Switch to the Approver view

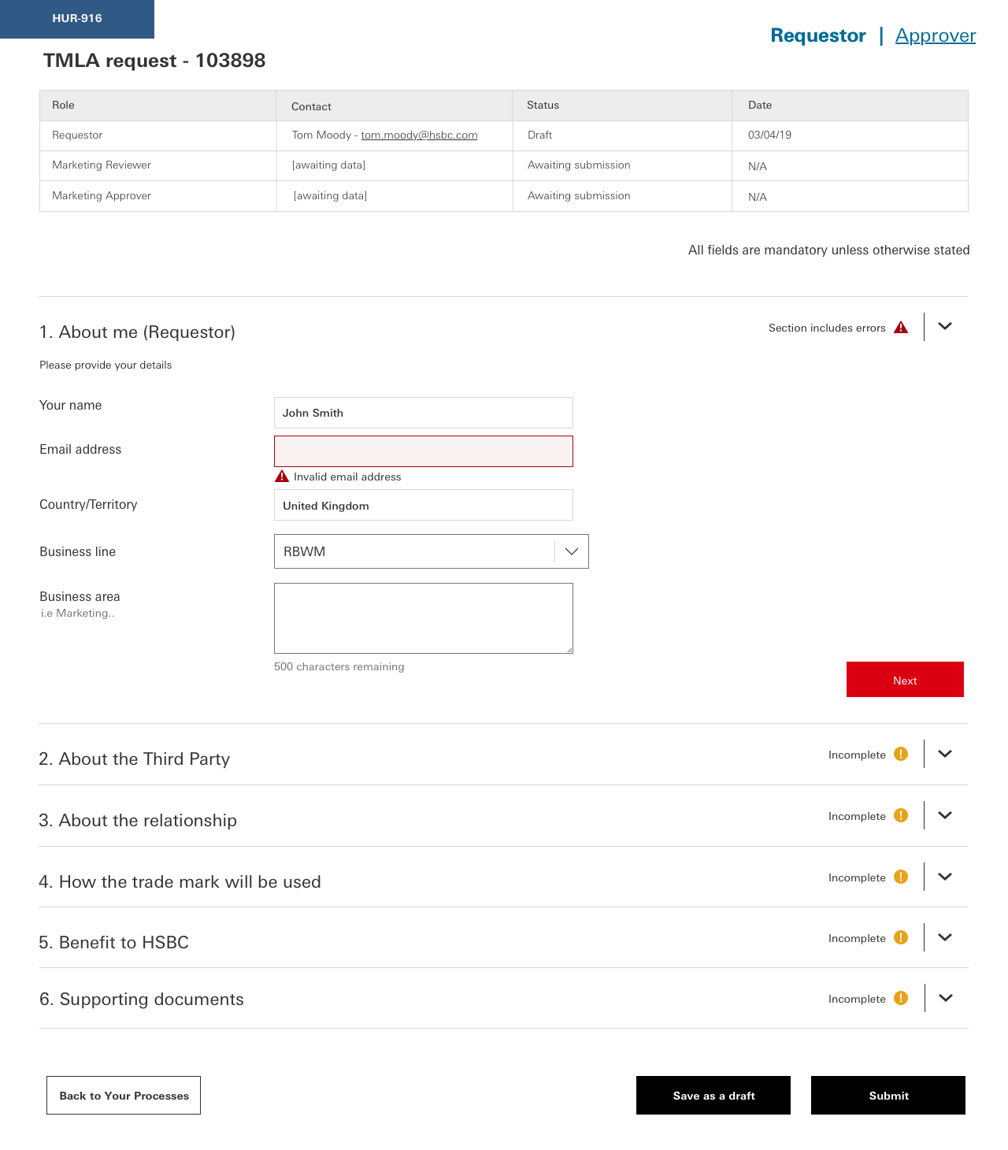[936, 35]
